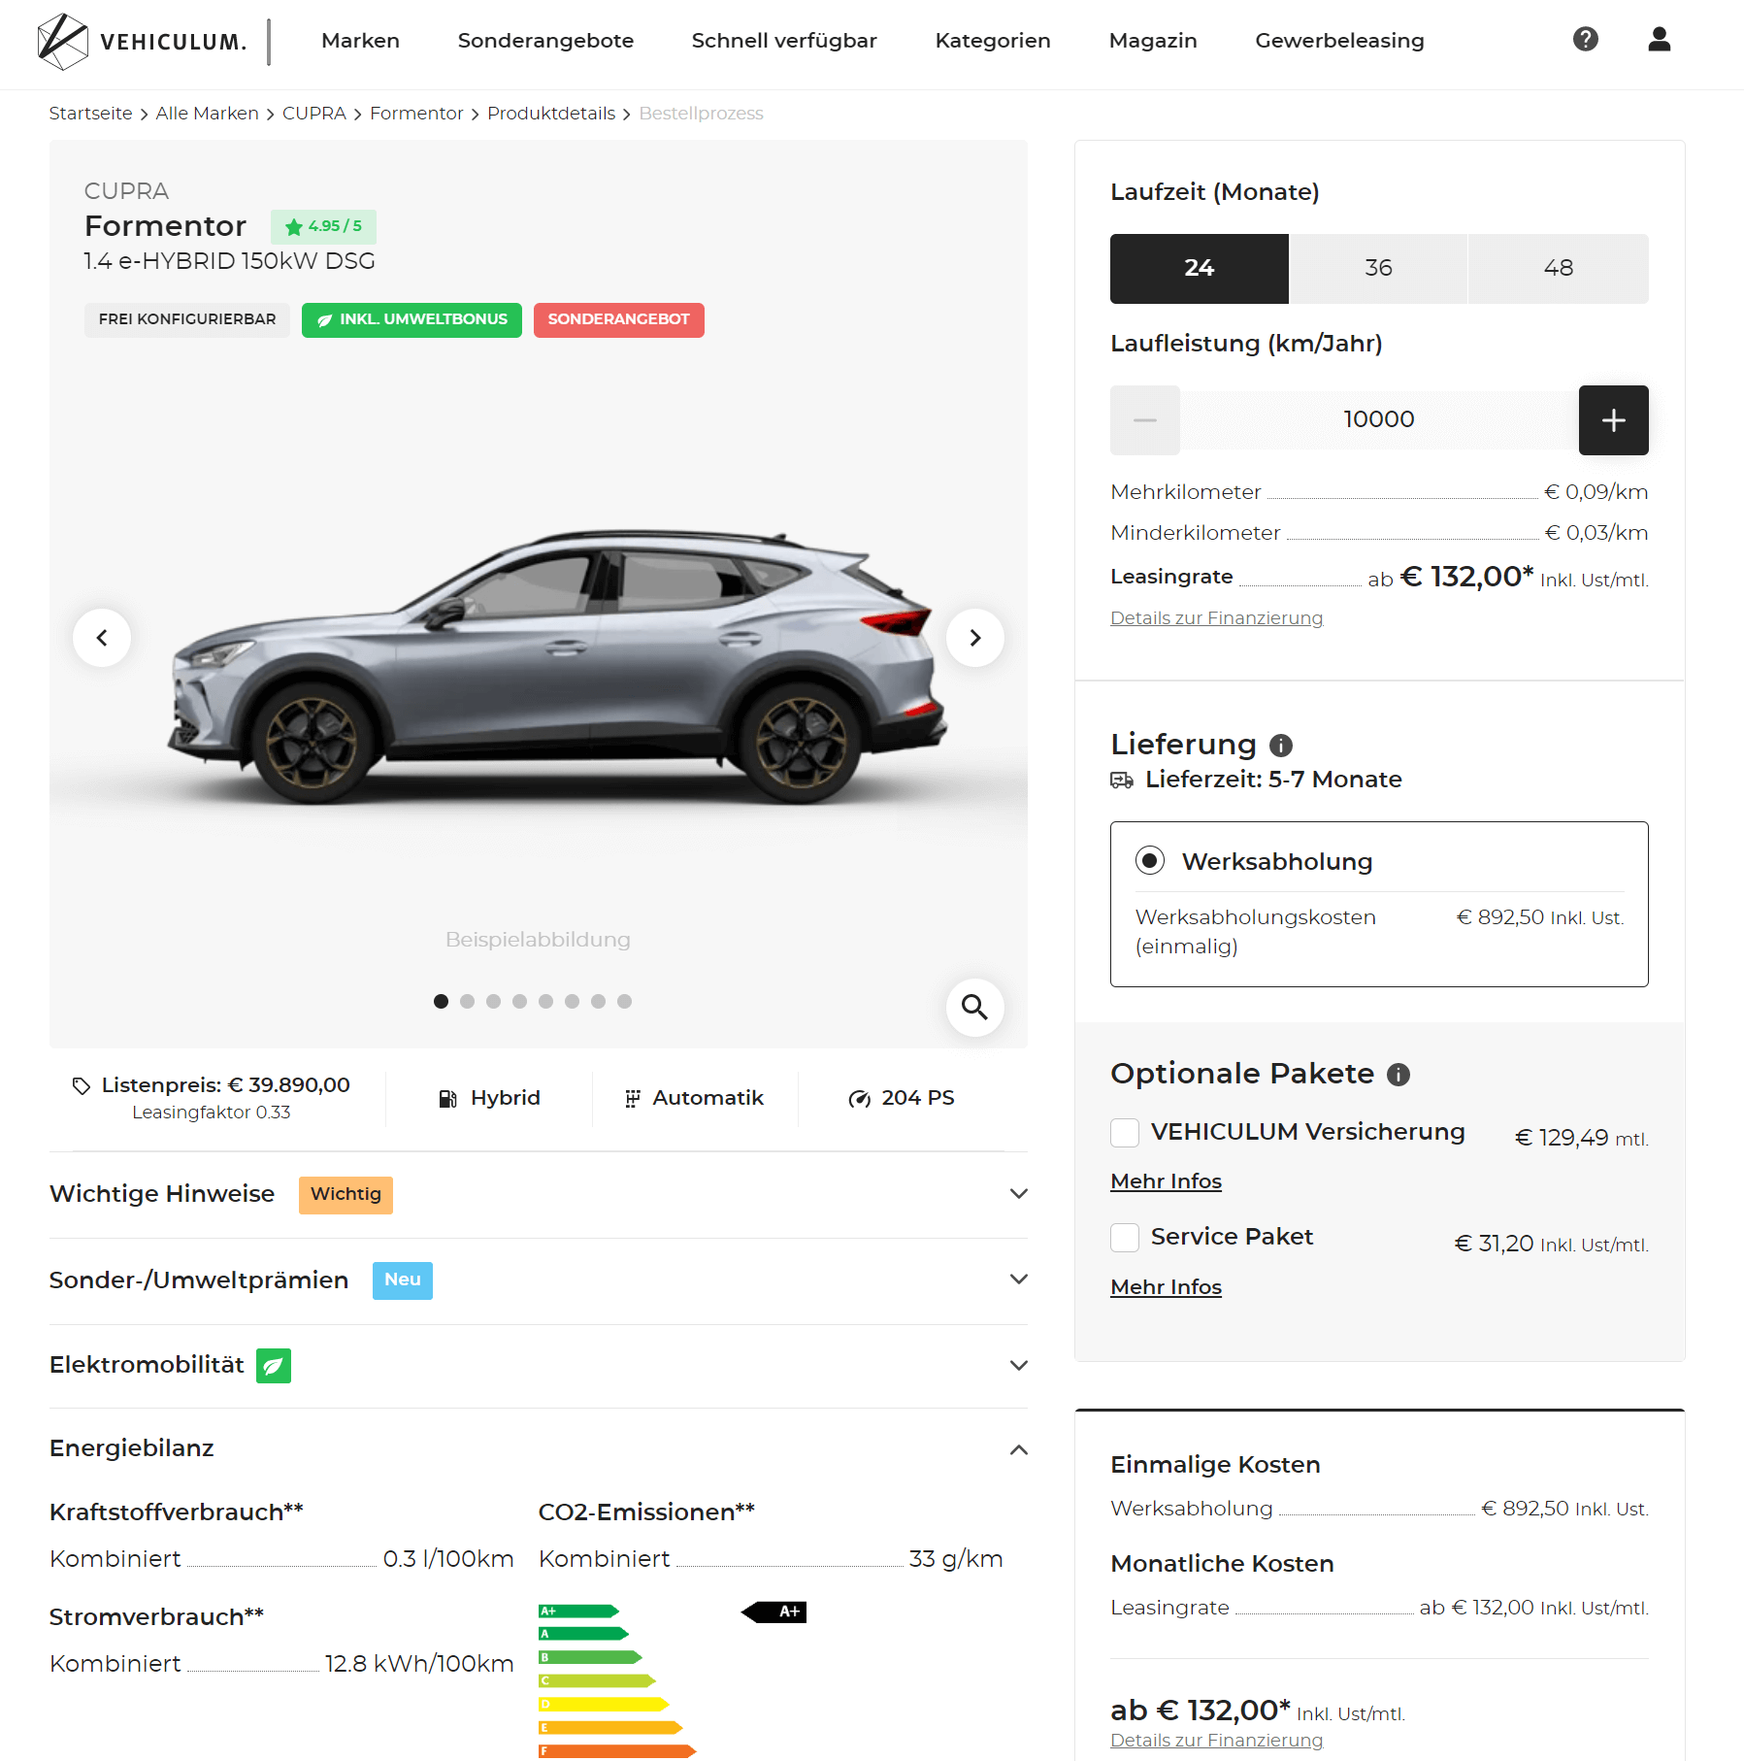Click the Listenpreis tag icon
The width and height of the screenshot is (1744, 1761).
[82, 1086]
